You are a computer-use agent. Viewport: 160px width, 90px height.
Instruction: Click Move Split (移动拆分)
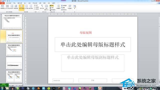(x=64, y=10)
